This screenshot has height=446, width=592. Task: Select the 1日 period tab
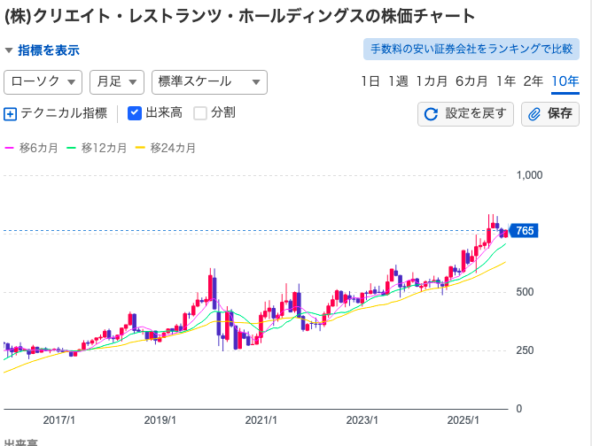[x=370, y=81]
